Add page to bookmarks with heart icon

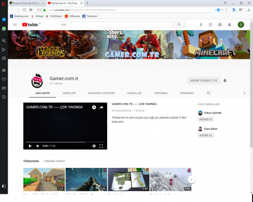point(226,10)
